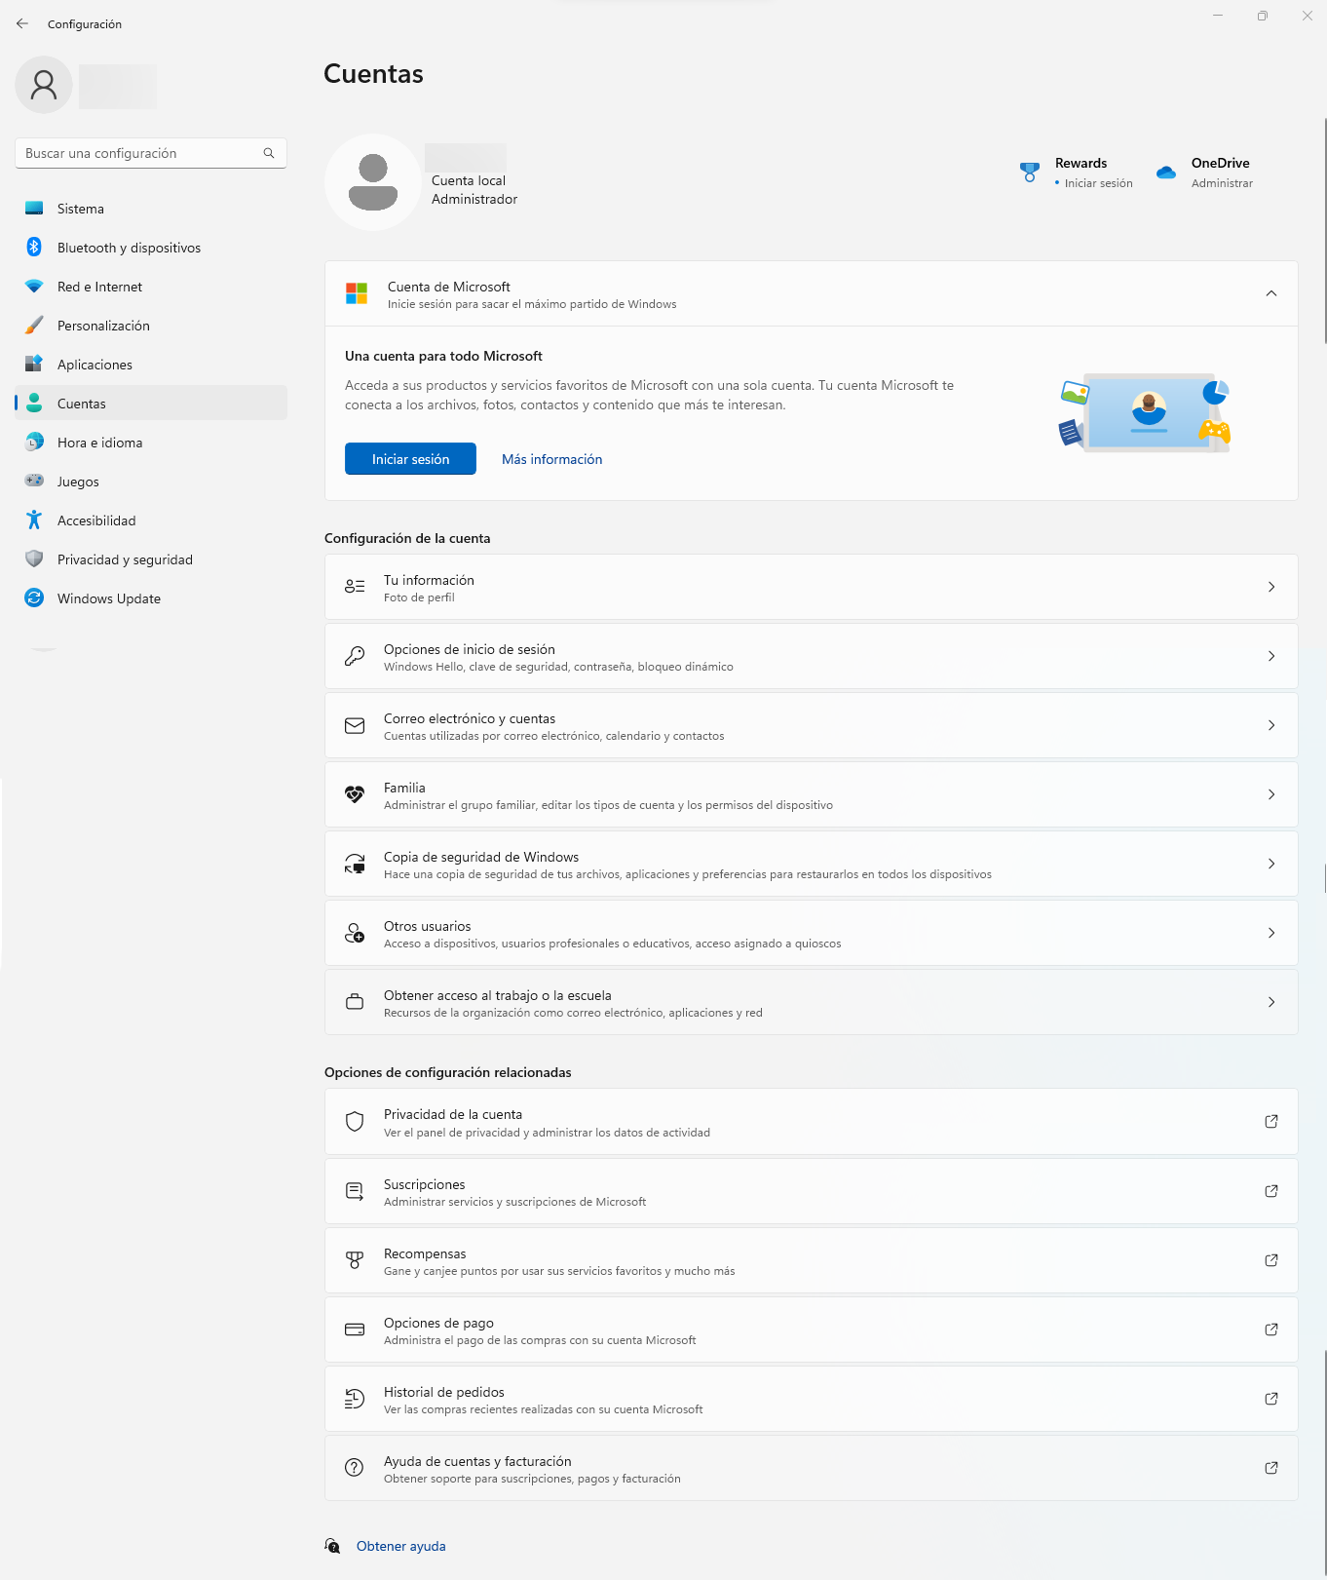Open Copia de seguridad de Windows chevron

pos(1271,864)
